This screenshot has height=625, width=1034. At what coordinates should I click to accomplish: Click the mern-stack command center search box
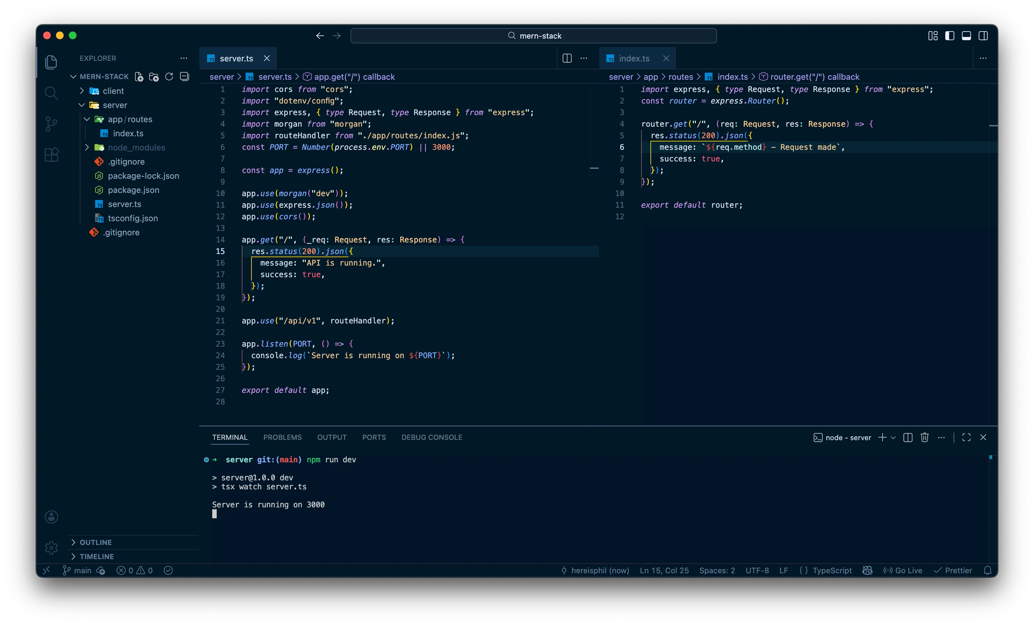point(533,36)
